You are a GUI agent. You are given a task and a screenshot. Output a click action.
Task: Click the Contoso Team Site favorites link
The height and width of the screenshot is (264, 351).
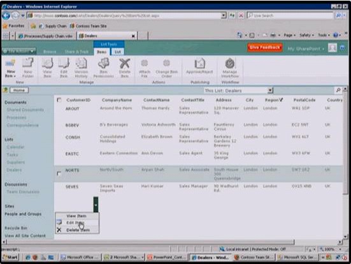(x=88, y=26)
